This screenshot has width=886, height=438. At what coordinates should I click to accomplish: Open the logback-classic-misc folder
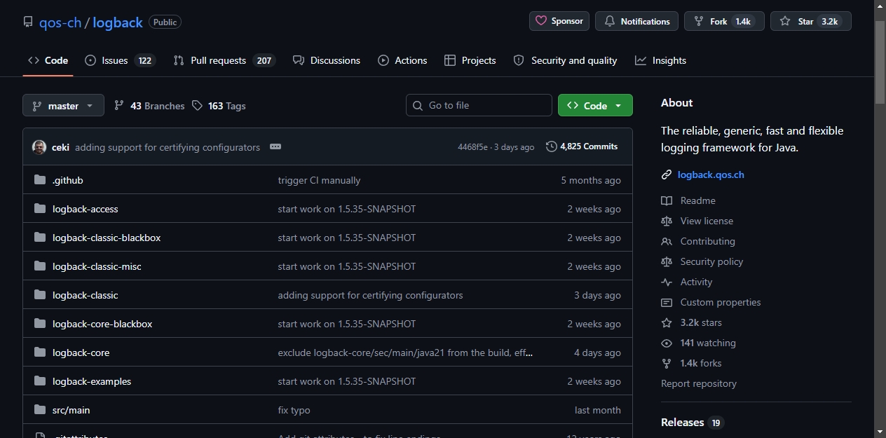tap(97, 266)
